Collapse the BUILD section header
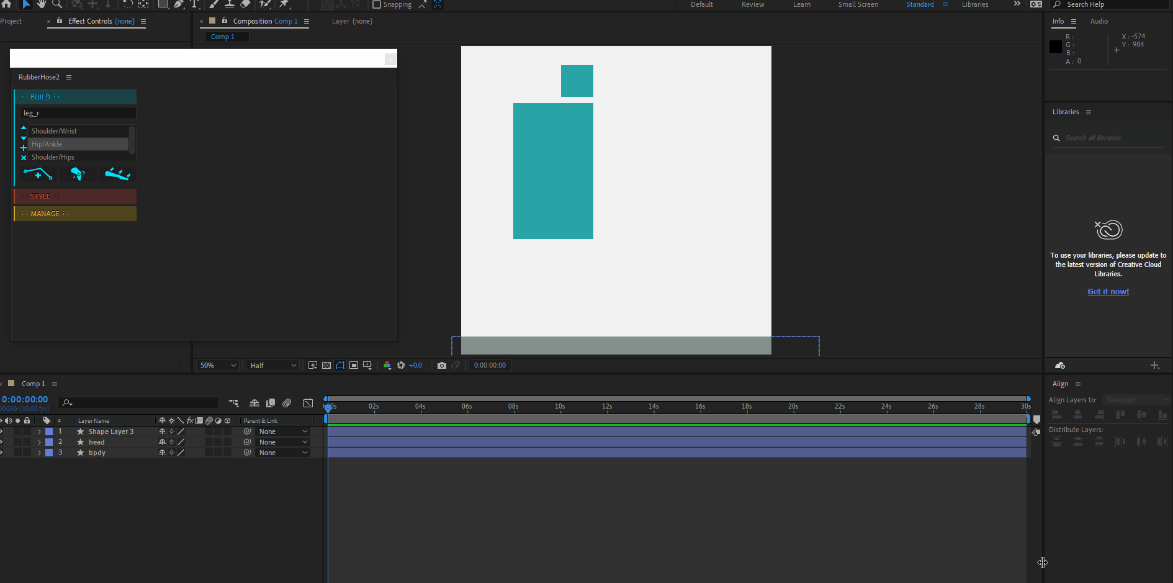 click(75, 97)
